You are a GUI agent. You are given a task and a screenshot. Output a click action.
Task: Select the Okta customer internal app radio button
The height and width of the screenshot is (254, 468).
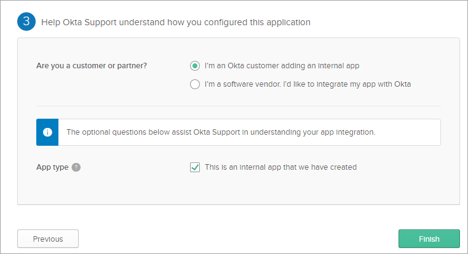click(195, 66)
